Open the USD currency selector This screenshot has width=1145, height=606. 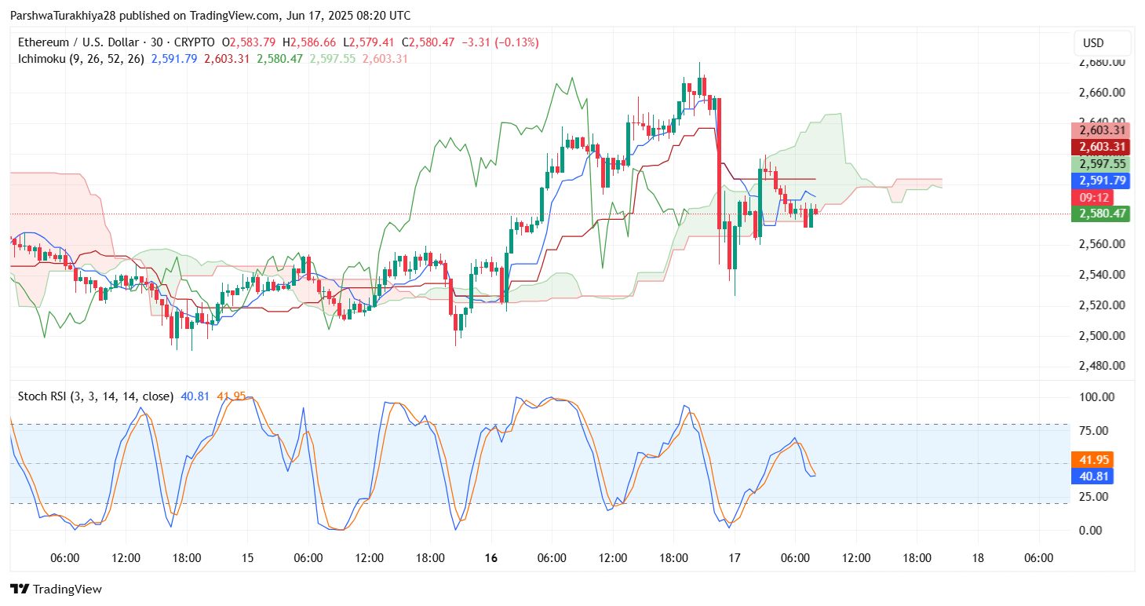pyautogui.click(x=1101, y=43)
